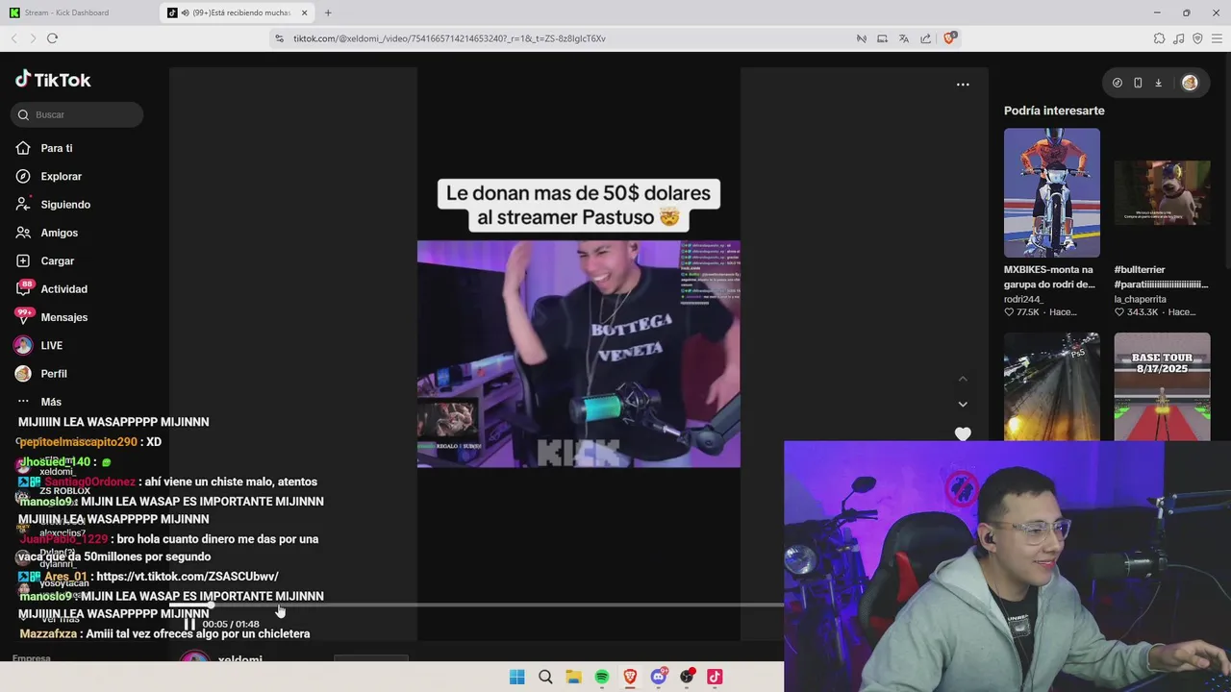Open a new browser tab
The height and width of the screenshot is (692, 1231).
click(x=328, y=12)
